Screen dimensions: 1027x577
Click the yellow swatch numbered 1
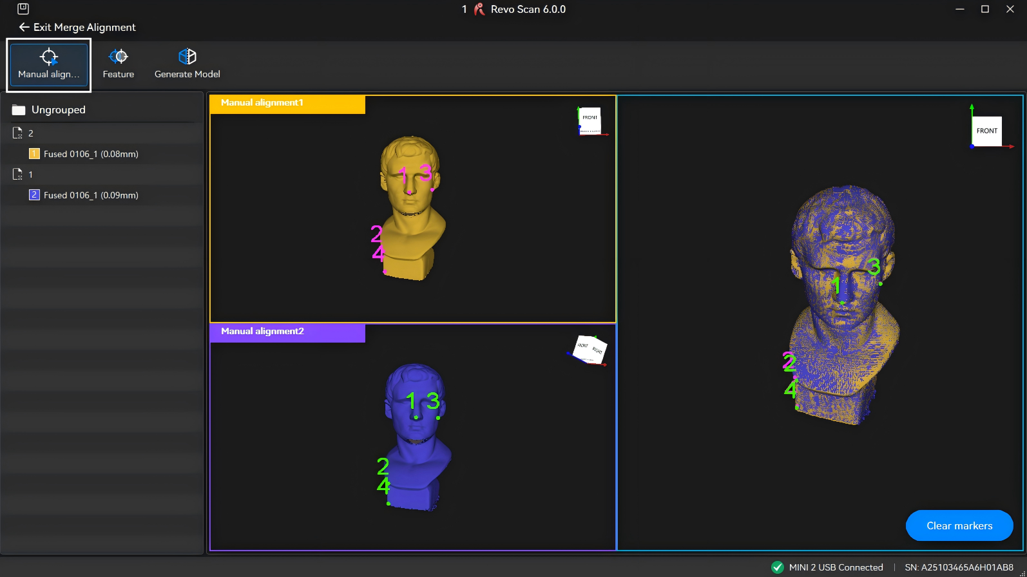(34, 154)
